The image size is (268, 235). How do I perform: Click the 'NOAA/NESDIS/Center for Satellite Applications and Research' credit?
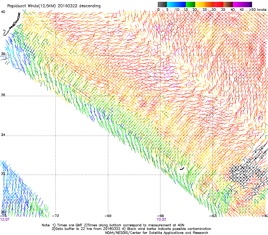pyautogui.click(x=156, y=233)
